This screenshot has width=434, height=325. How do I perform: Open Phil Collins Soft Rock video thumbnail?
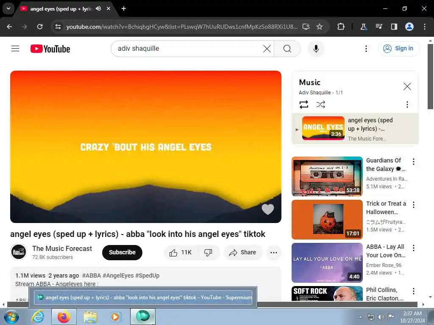click(x=327, y=294)
